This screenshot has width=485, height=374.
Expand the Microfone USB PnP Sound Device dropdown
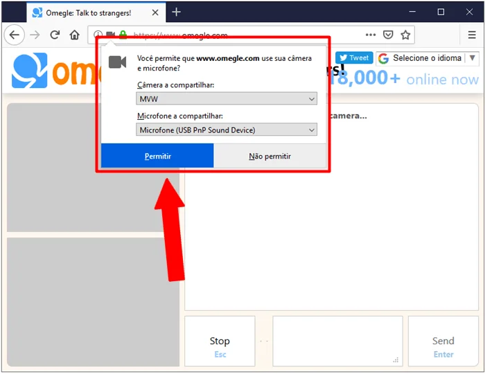[x=227, y=130]
